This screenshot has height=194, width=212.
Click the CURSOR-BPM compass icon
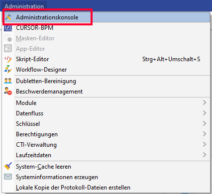pyautogui.click(x=8, y=28)
